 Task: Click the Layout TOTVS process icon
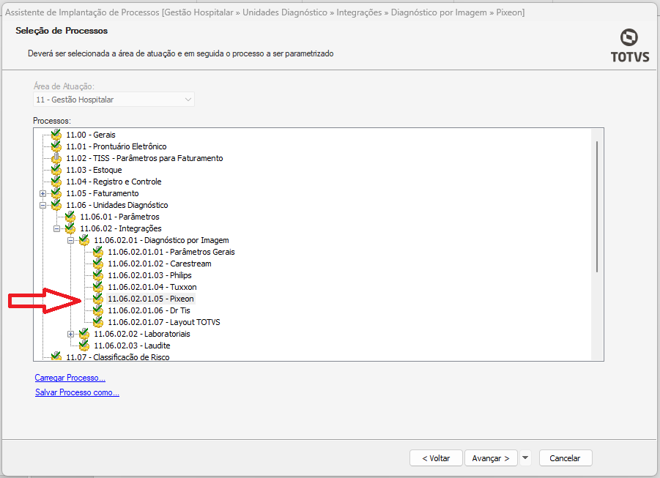97,322
